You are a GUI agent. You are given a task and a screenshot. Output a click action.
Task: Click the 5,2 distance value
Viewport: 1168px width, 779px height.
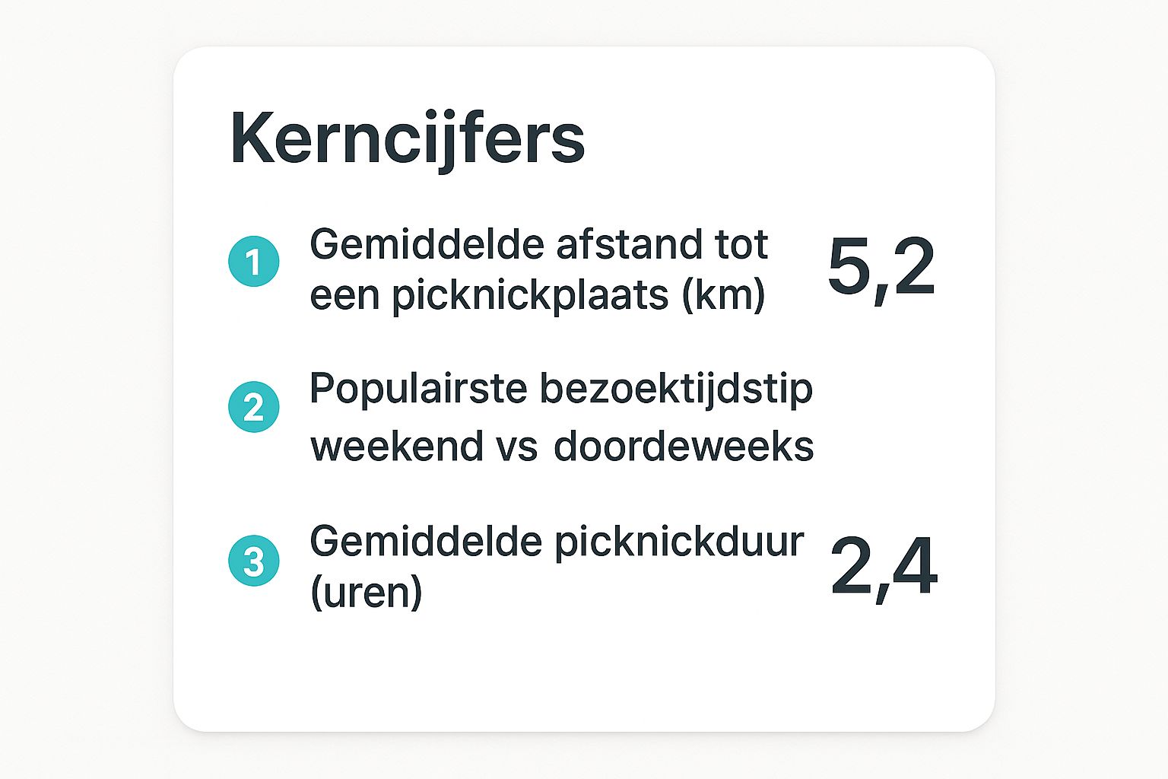[881, 269]
